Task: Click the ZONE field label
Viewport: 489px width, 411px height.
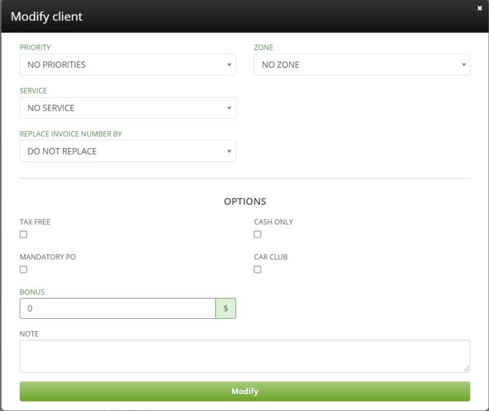Action: point(263,48)
